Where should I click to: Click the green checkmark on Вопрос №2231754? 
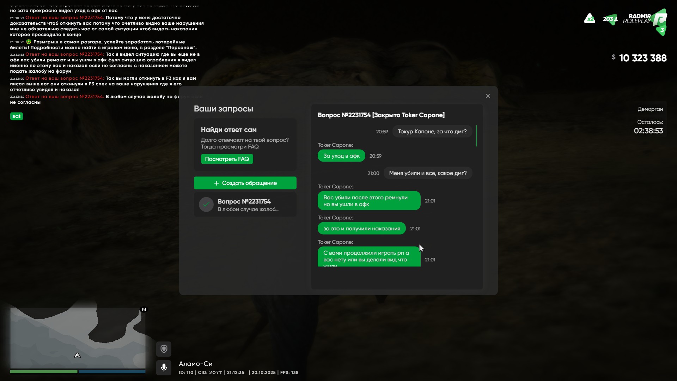pos(206,205)
